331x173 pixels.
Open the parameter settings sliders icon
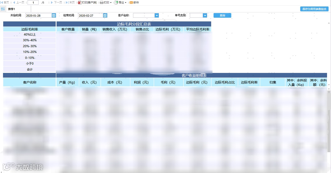(x=3, y=9)
